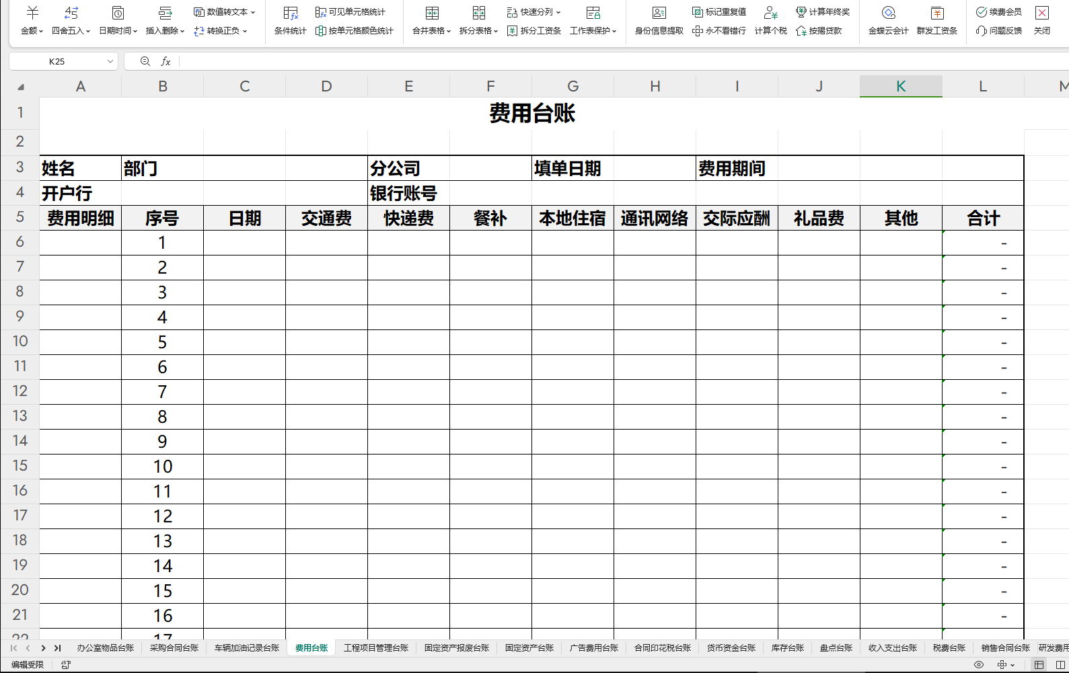The height and width of the screenshot is (673, 1069).
Task: Click 按揭贷款 mortgage loan calculator
Action: (819, 31)
